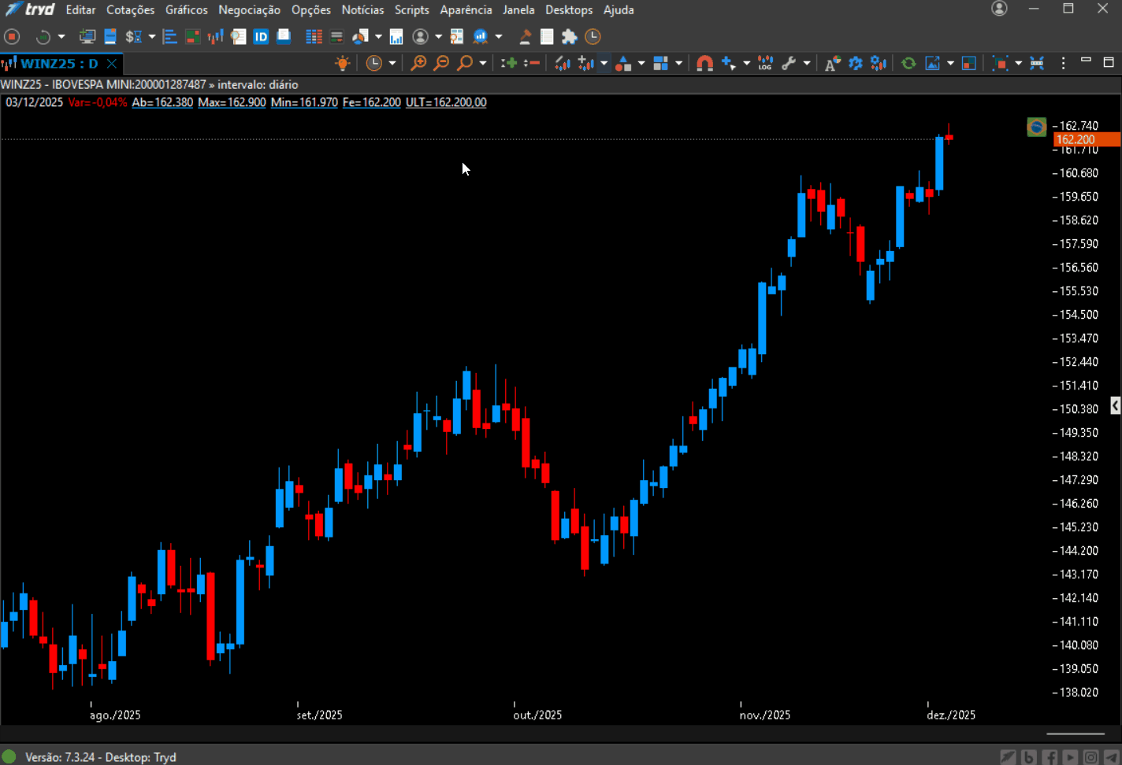Open the Gráficos menu
Screen dimensions: 1122x765
click(x=187, y=9)
